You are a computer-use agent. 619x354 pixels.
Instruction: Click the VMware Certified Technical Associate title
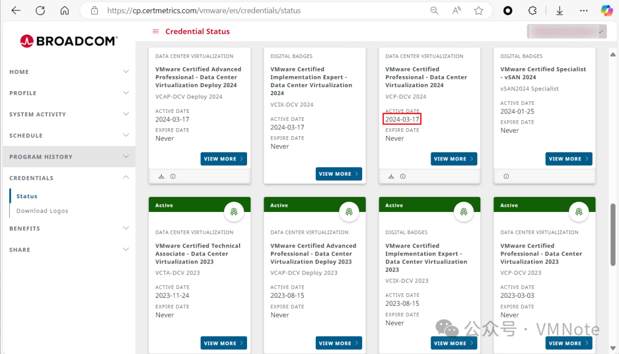click(198, 254)
